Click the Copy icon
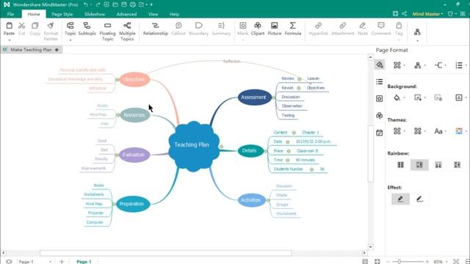This screenshot has height=264, width=470. point(35,26)
